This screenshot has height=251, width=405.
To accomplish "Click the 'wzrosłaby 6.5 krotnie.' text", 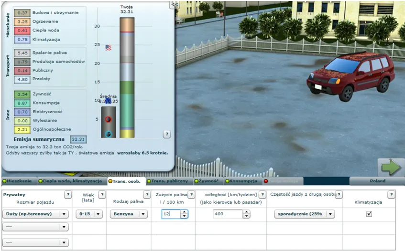I will 142,153.
